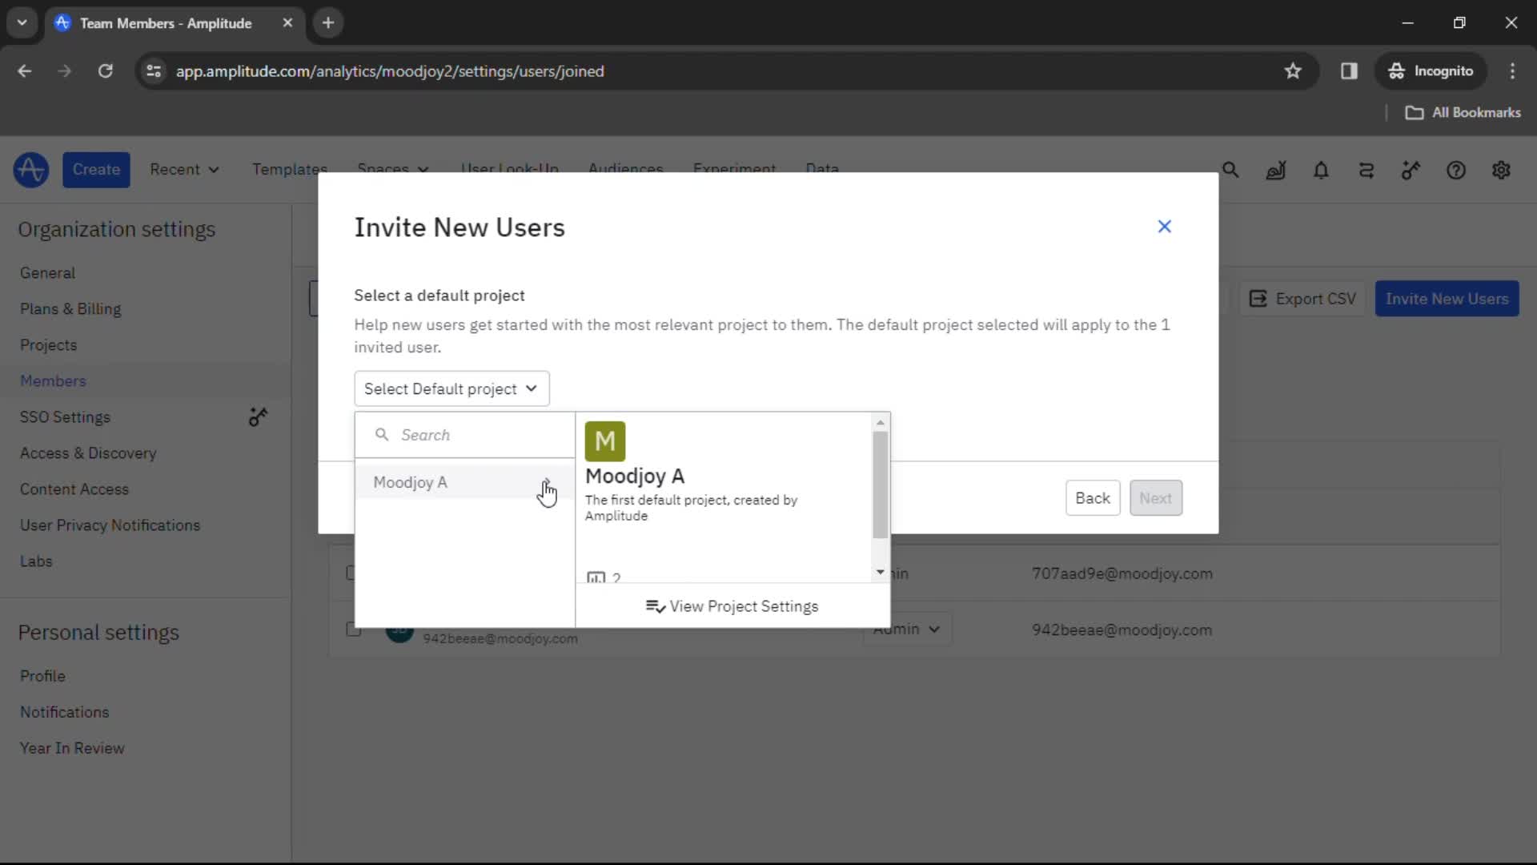Click the Create button

tap(96, 170)
